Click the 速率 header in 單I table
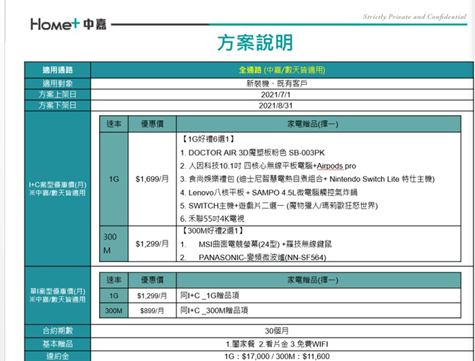 (114, 280)
